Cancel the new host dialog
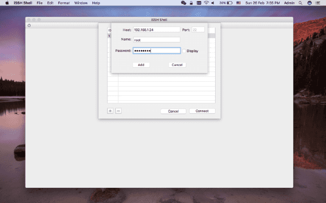 tap(177, 65)
